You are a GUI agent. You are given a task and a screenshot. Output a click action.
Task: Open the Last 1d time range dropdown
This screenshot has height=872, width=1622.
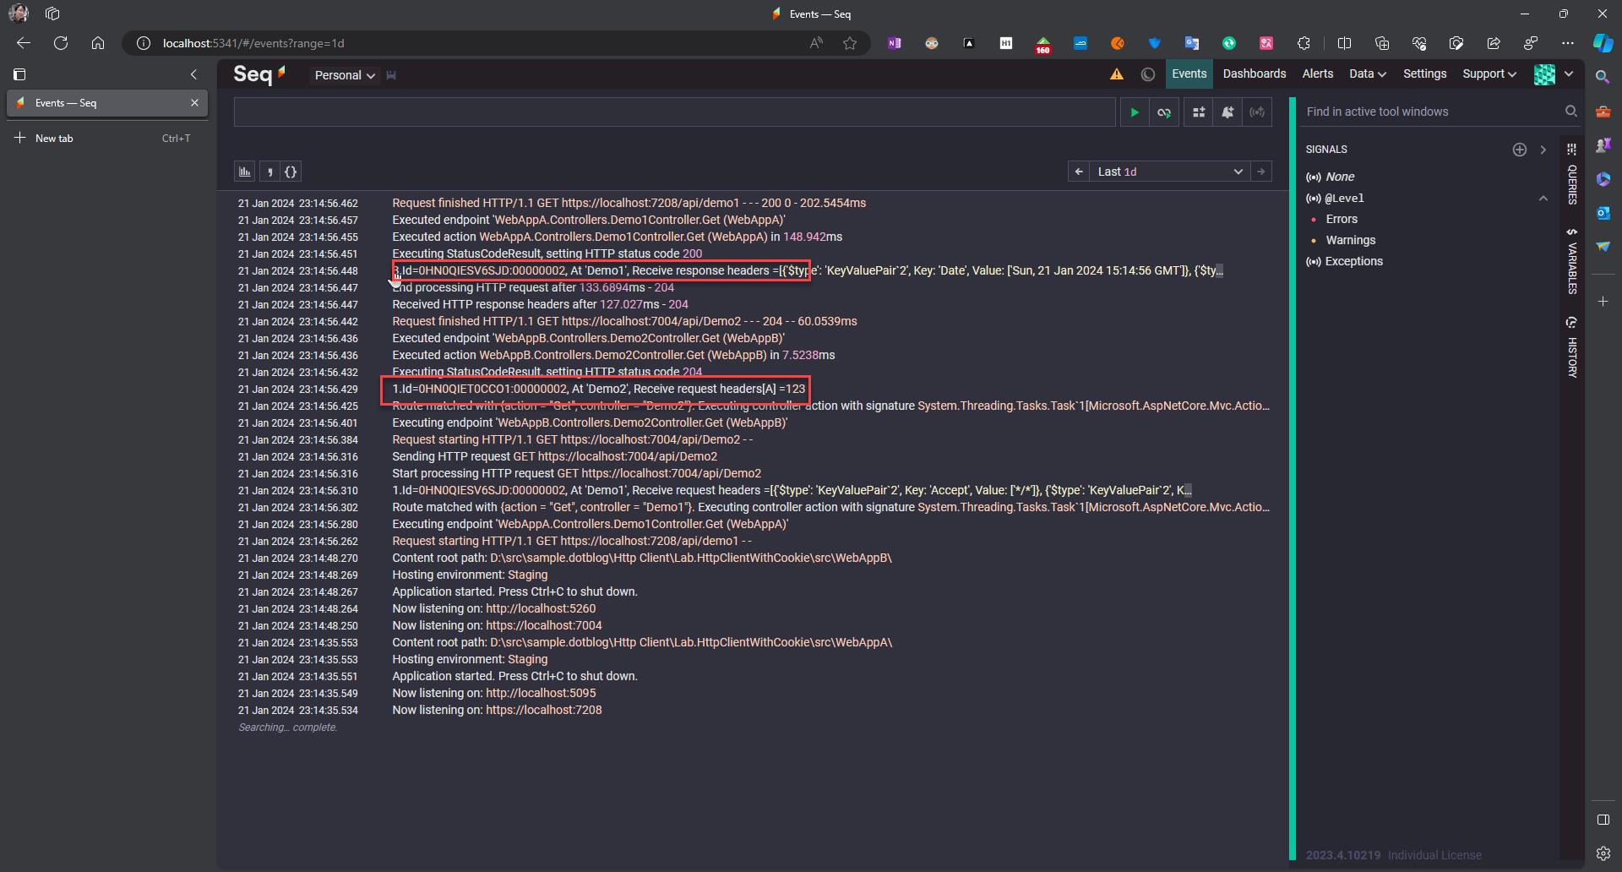click(x=1169, y=172)
